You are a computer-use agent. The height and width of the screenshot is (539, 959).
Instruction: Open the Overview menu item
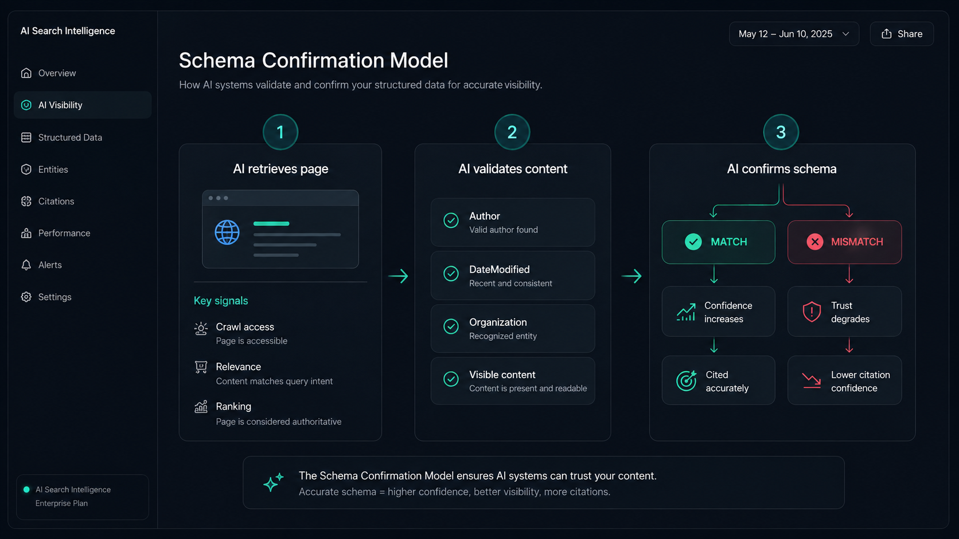pos(83,73)
